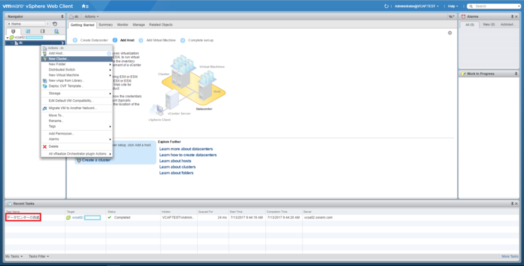Screen dimensions: 524x266
Task: Sort tasks by Status column header
Action: pos(111,212)
